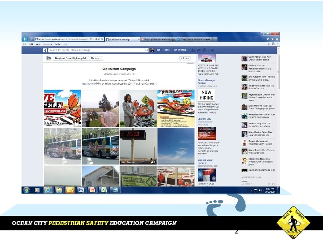Click the padlock security icon in address bar
The height and width of the screenshot is (242, 323).
[96, 39]
